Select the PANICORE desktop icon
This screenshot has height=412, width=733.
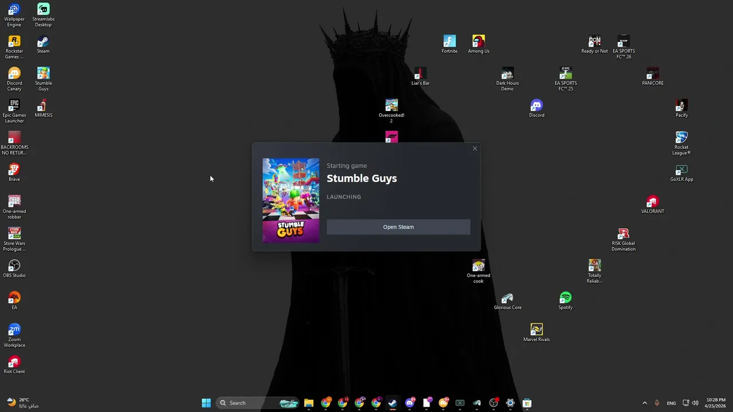(653, 77)
